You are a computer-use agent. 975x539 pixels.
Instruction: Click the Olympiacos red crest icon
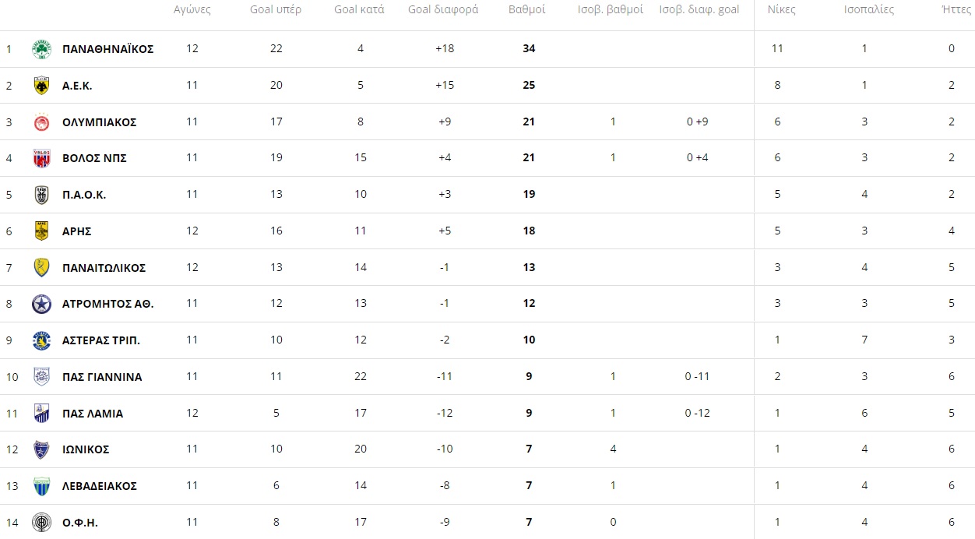(41, 122)
